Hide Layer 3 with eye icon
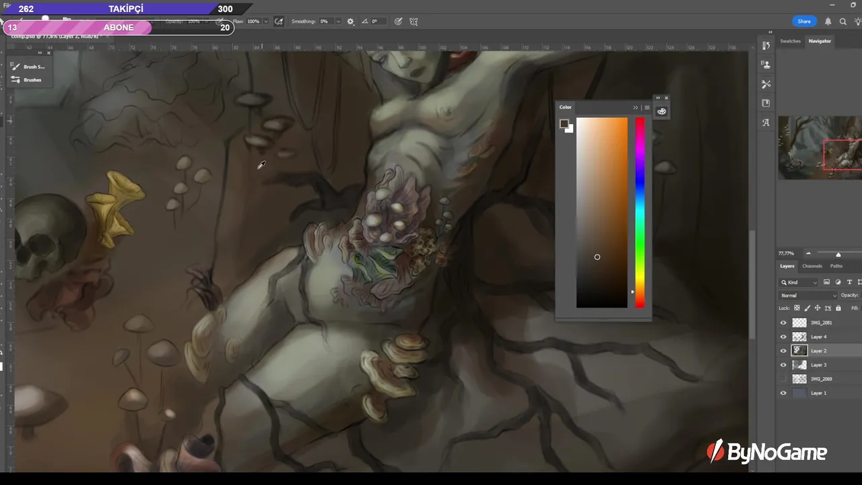The image size is (862, 485). pos(783,365)
